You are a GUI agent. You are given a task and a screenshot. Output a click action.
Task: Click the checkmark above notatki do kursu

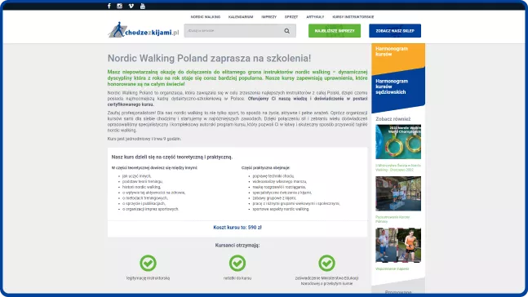pos(237,263)
